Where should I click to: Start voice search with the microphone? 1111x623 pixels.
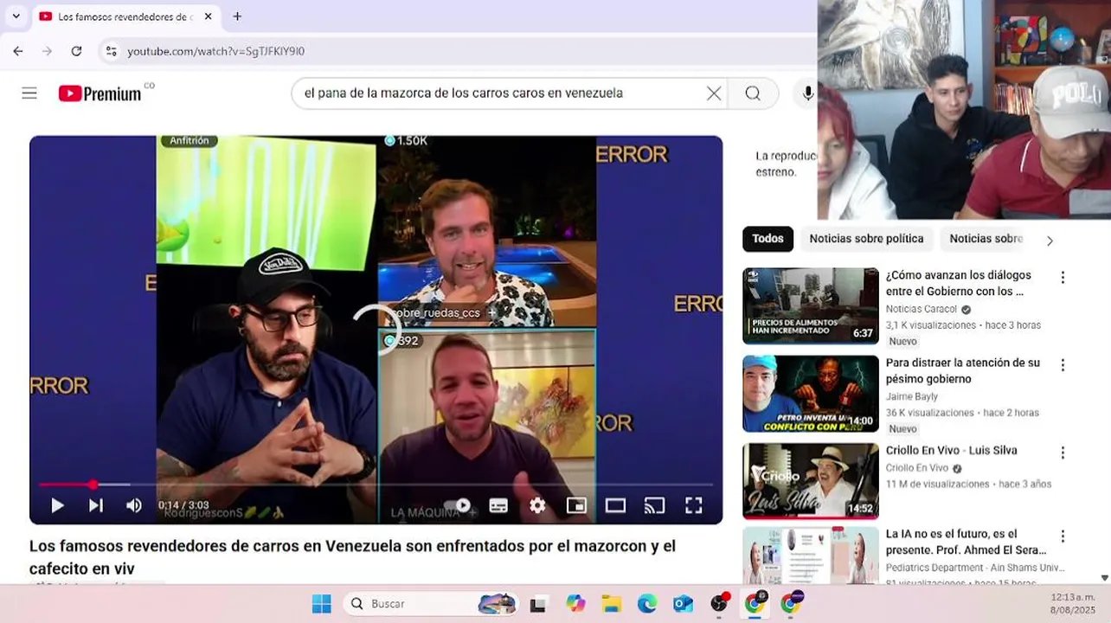(x=807, y=93)
